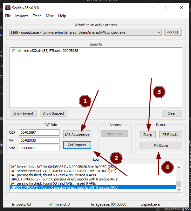The image size is (191, 211).
Task: Expand the kernel32.dll import tree node
Action: point(14,51)
